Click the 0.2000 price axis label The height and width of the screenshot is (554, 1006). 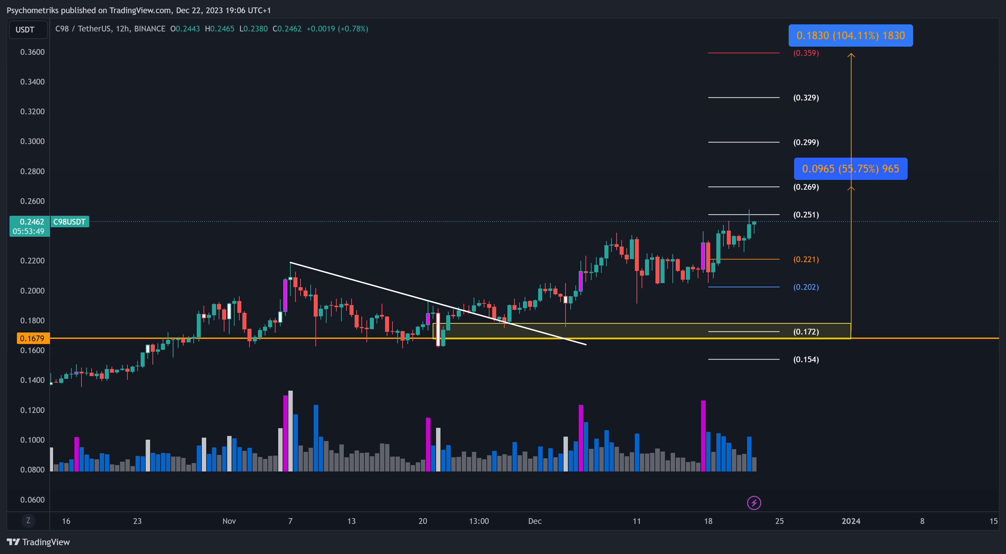32,290
